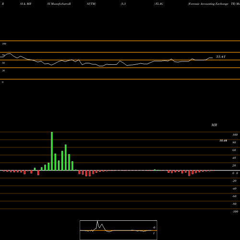Click the MR axis label -80

point(234,204)
